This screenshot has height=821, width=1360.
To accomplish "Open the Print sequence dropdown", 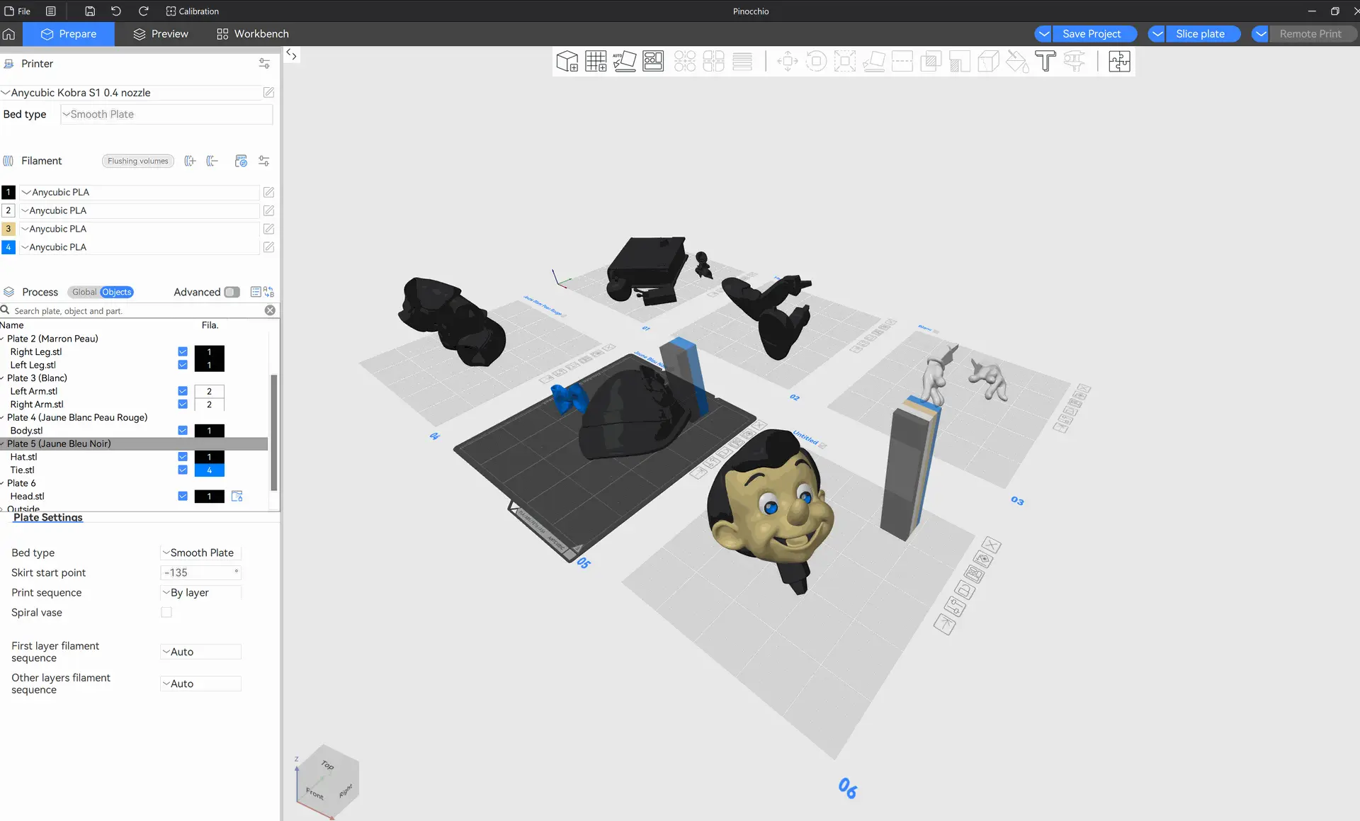I will click(200, 593).
